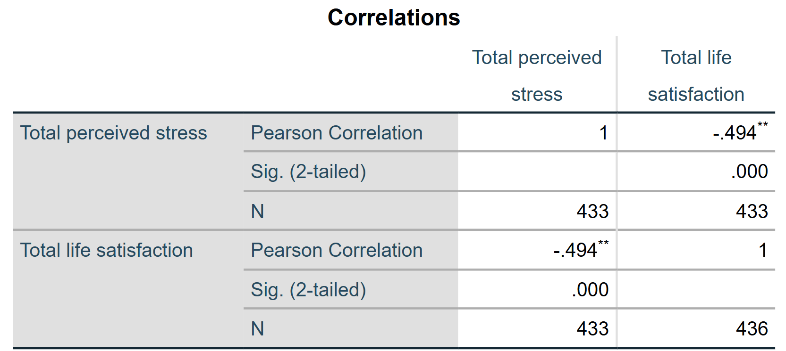Select Pearson Correlation label under perceived stress row

(x=336, y=133)
